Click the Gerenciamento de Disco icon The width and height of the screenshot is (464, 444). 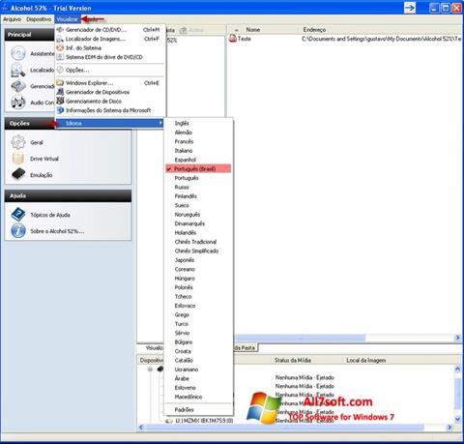pyautogui.click(x=60, y=101)
